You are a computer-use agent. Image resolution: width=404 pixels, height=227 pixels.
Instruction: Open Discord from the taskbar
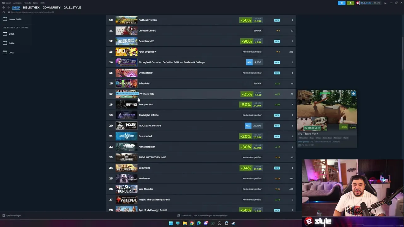click(x=205, y=223)
